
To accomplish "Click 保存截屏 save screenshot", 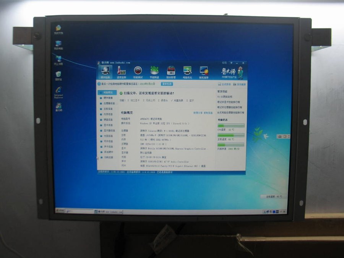I will (239, 84).
